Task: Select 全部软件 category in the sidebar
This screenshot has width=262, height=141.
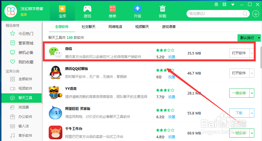Action: (x=21, y=79)
